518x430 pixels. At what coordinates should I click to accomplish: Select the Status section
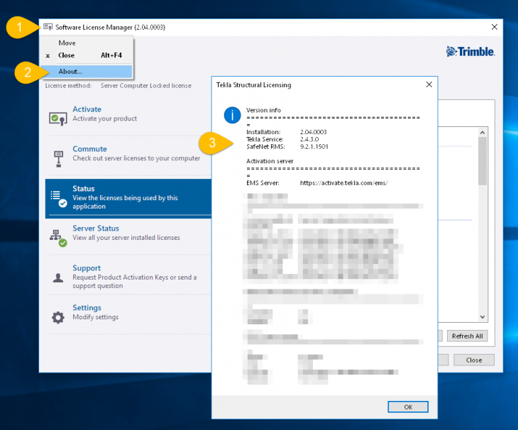[x=128, y=199]
